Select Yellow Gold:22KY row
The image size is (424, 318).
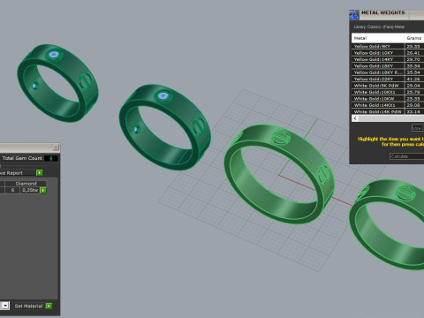[388, 79]
